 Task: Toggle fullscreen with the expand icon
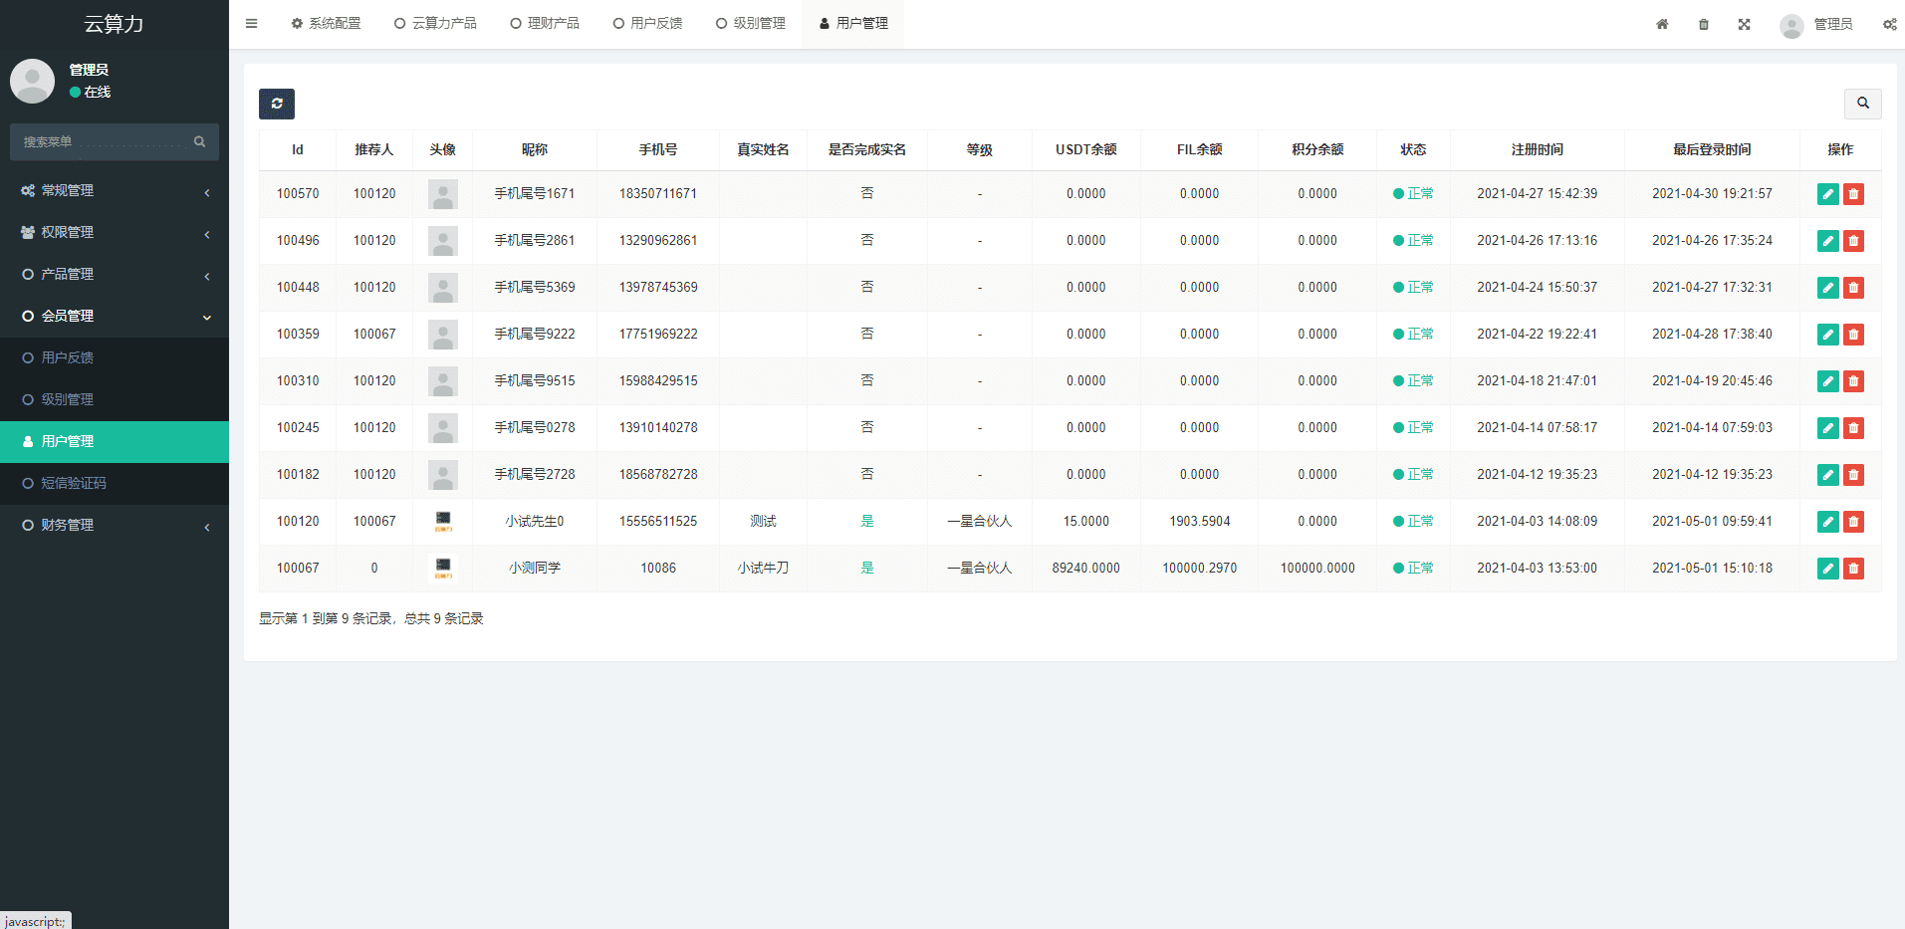coord(1745,24)
